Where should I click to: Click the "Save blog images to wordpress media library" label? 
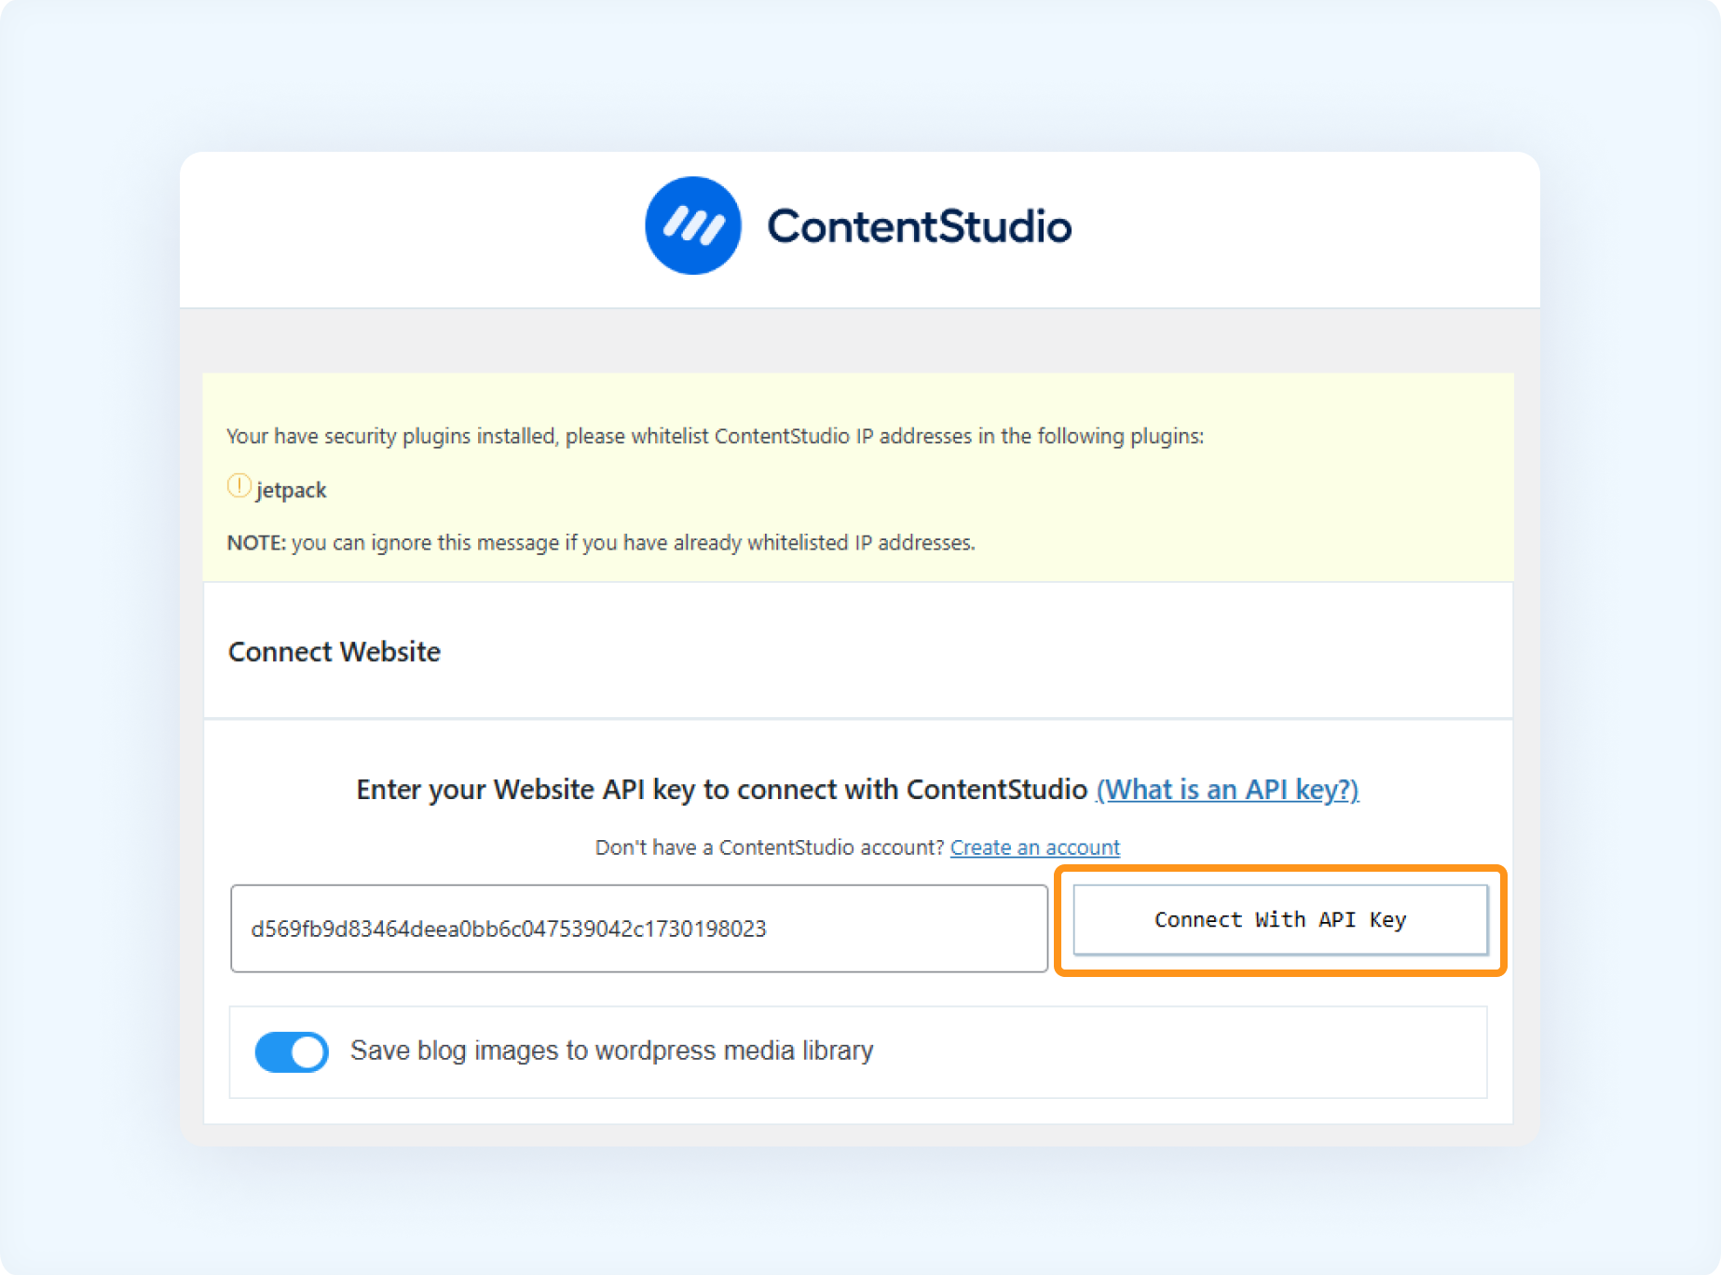click(612, 1051)
